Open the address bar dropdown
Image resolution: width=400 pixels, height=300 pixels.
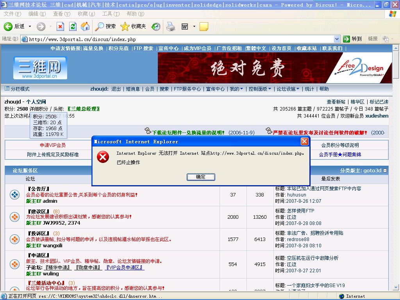click(x=337, y=39)
